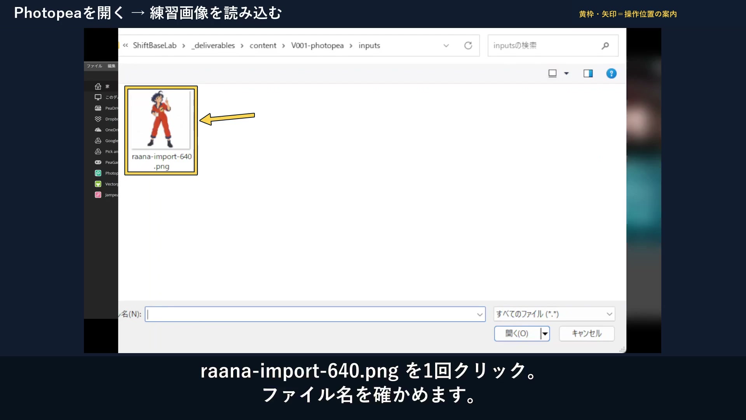Expand the view options dropdown arrow
This screenshot has height=420, width=746.
click(566, 73)
